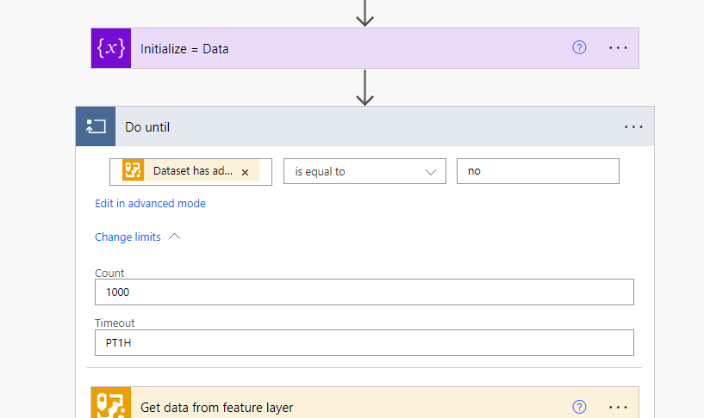704x418 pixels.
Task: Click the Timeout field showing PT1H
Action: [364, 342]
